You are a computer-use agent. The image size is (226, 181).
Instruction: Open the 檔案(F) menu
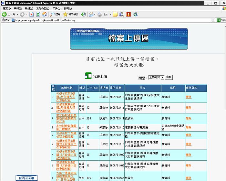click(x=7, y=8)
